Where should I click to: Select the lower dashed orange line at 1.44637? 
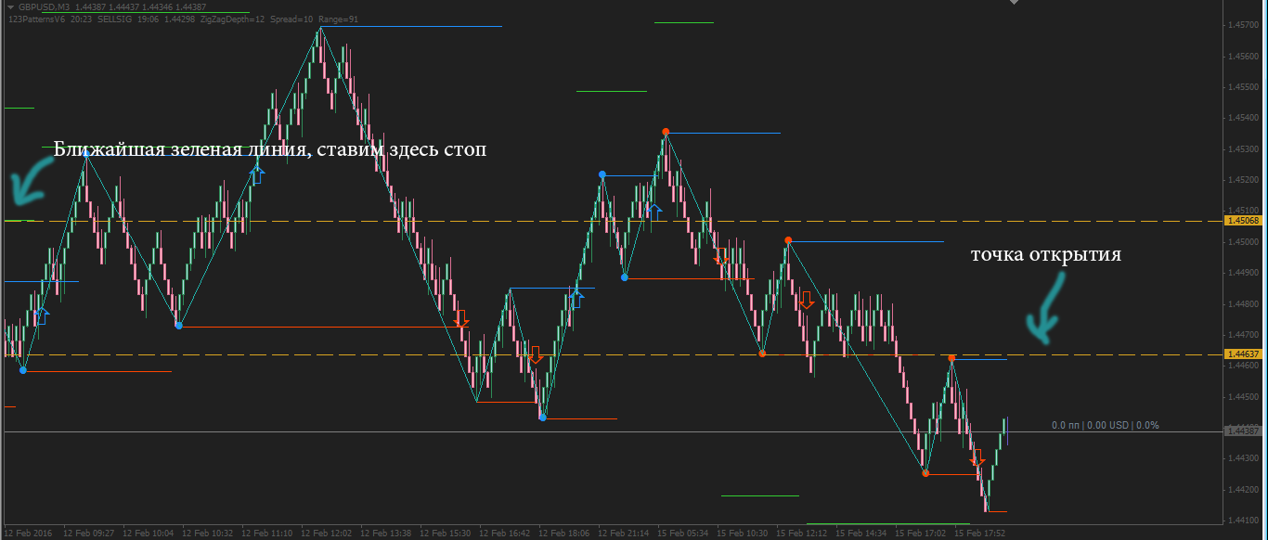pos(613,354)
